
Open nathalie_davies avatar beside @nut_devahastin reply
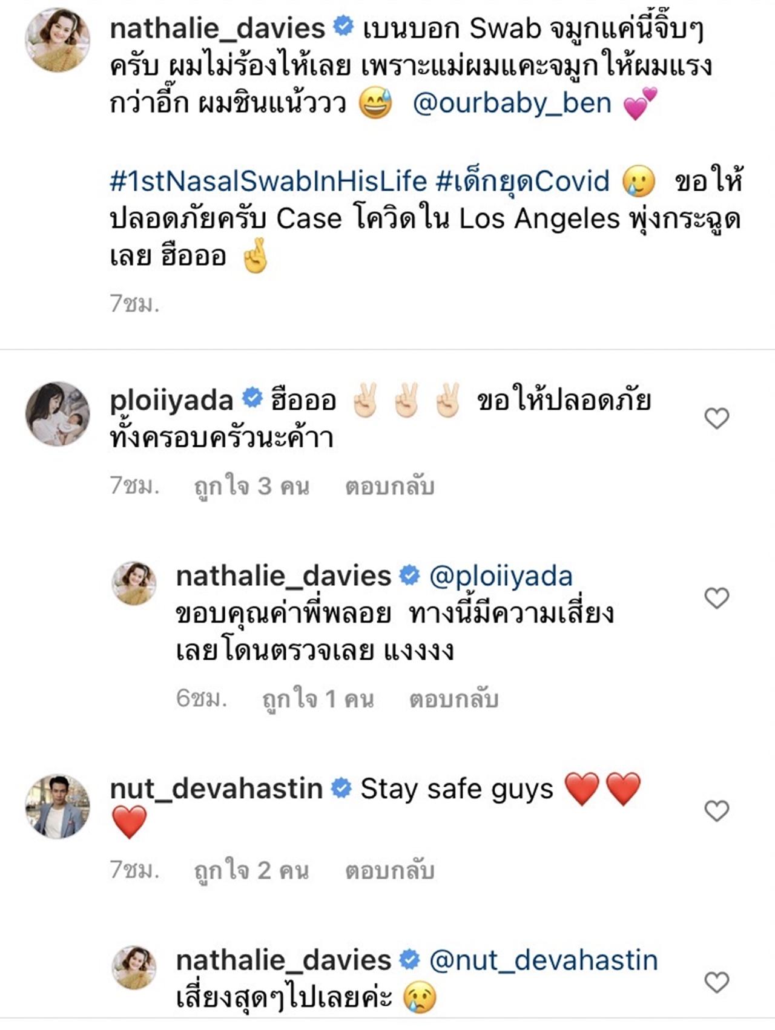tap(134, 967)
